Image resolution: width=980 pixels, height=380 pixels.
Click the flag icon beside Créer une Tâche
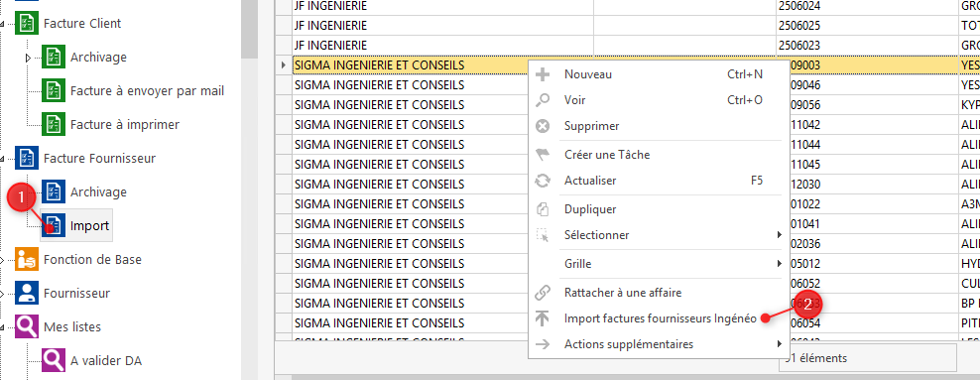544,155
